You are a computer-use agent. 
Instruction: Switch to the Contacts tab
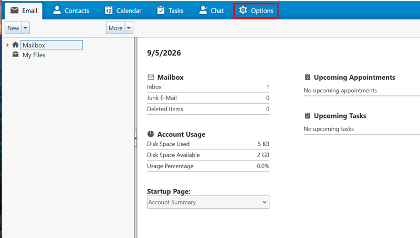tap(71, 10)
